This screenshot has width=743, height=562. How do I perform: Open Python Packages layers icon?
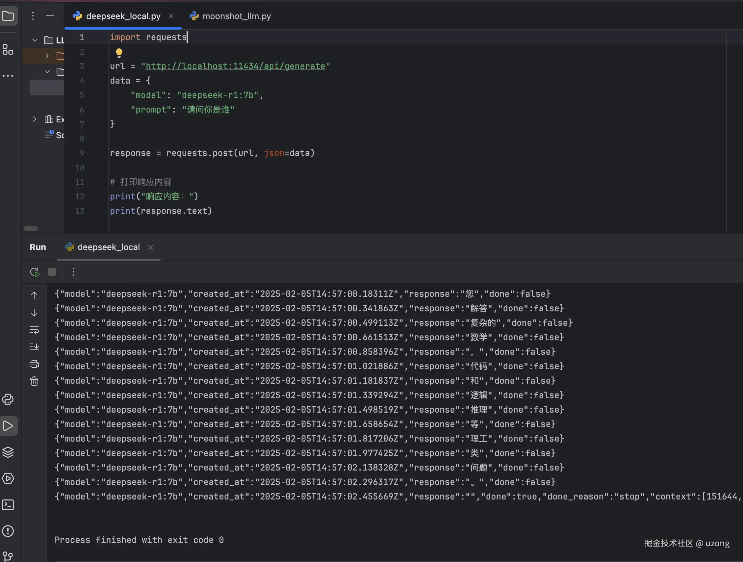pos(8,452)
